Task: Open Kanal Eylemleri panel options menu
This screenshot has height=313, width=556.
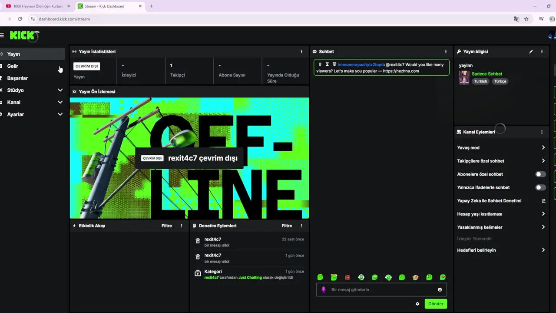Action: tap(542, 132)
